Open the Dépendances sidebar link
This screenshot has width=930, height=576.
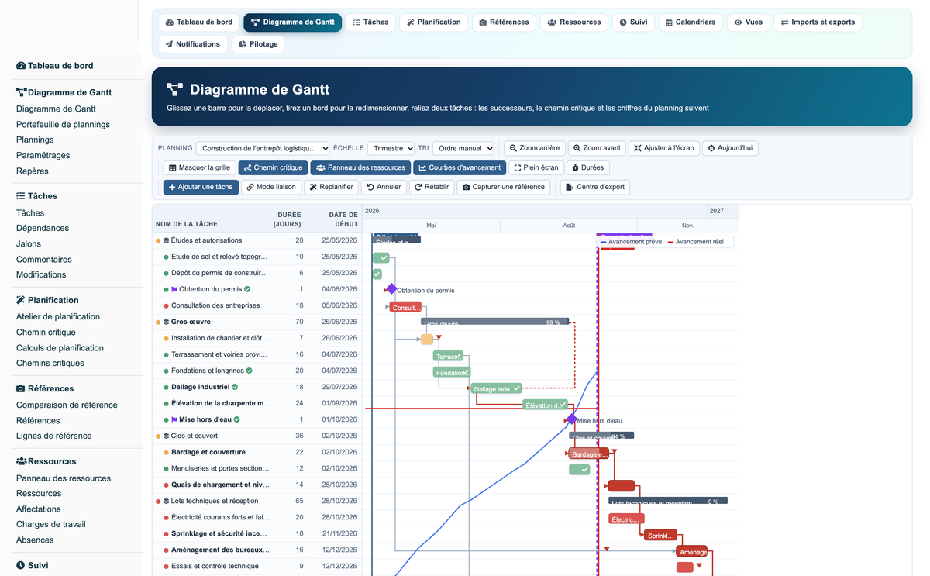point(43,228)
